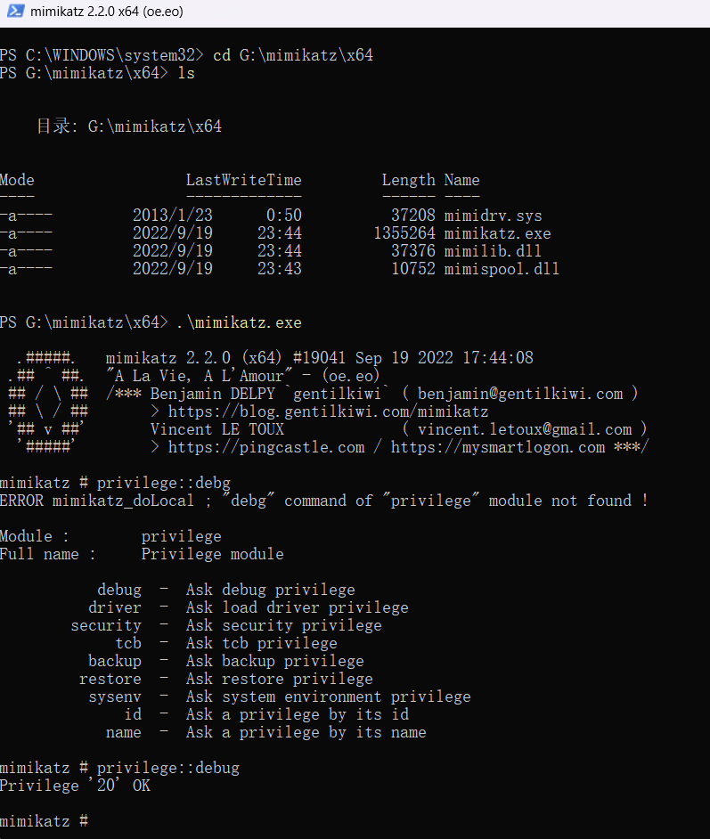Click the PowerShell icon in title bar
The width and height of the screenshot is (710, 839).
point(13,12)
